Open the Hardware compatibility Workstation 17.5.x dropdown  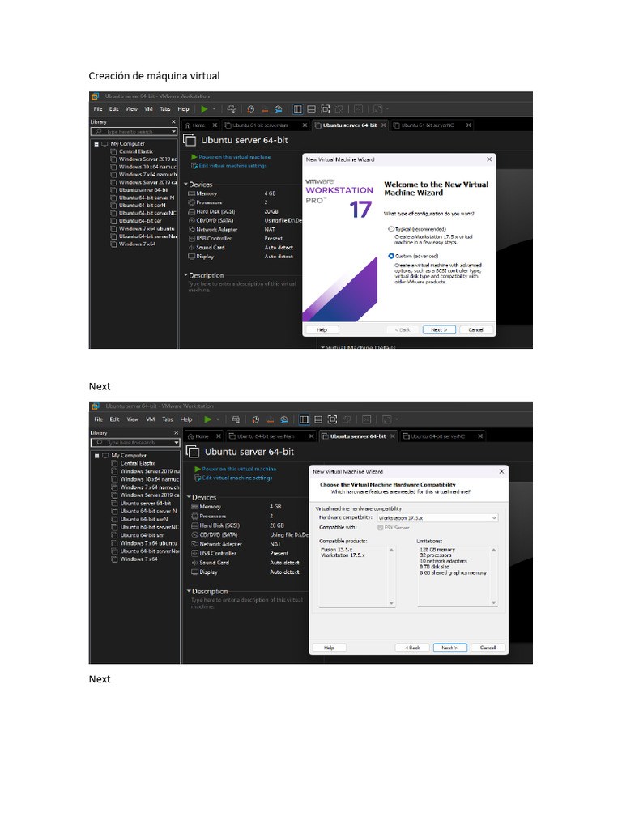pyautogui.click(x=437, y=517)
